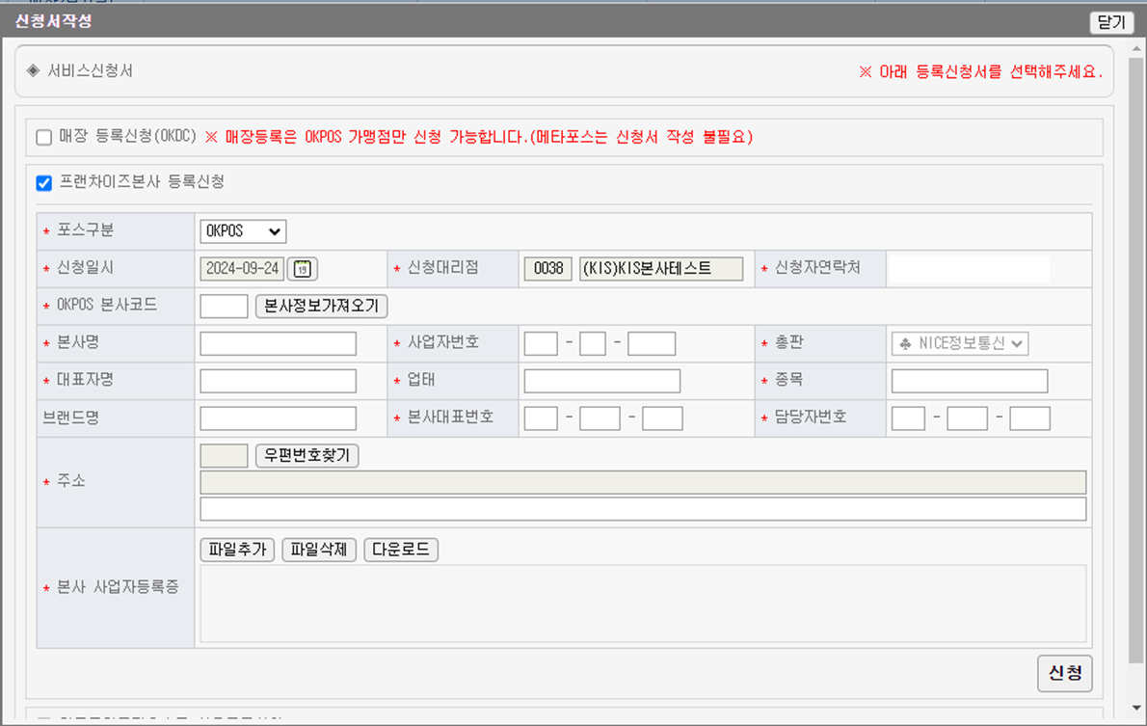Close the dialog with 닫기 button
The width and height of the screenshot is (1147, 726).
(1111, 22)
